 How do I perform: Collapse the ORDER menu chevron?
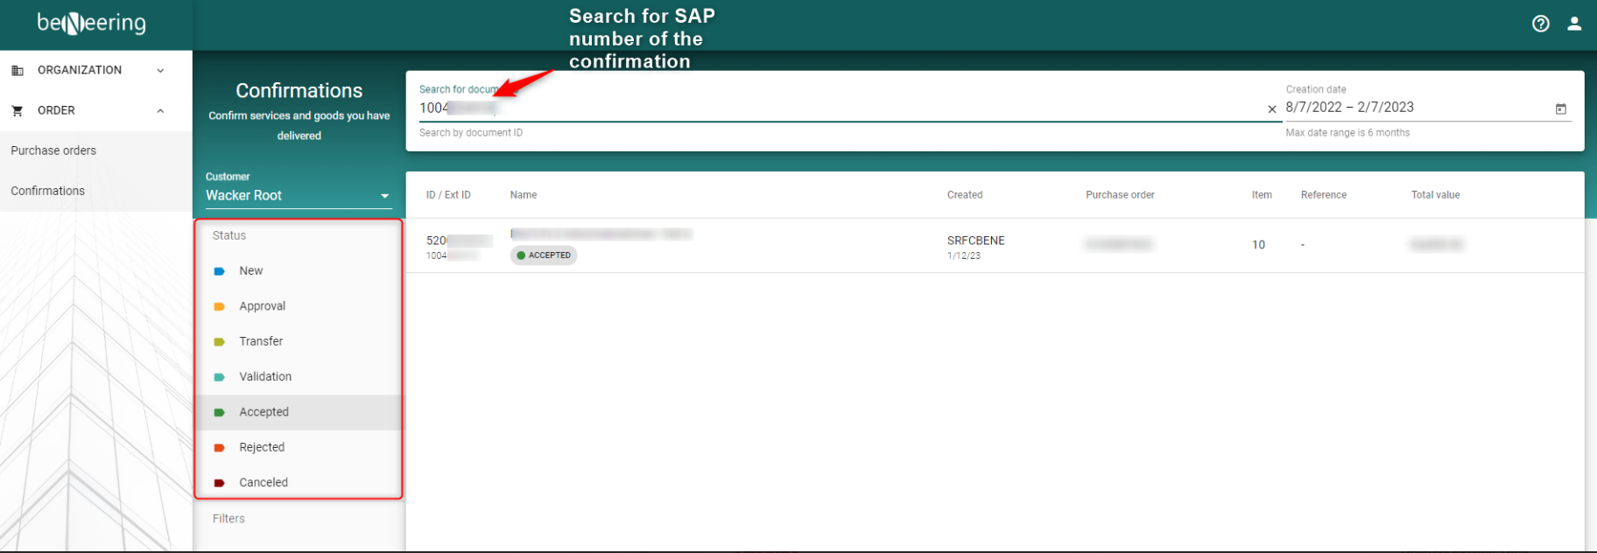click(x=160, y=111)
